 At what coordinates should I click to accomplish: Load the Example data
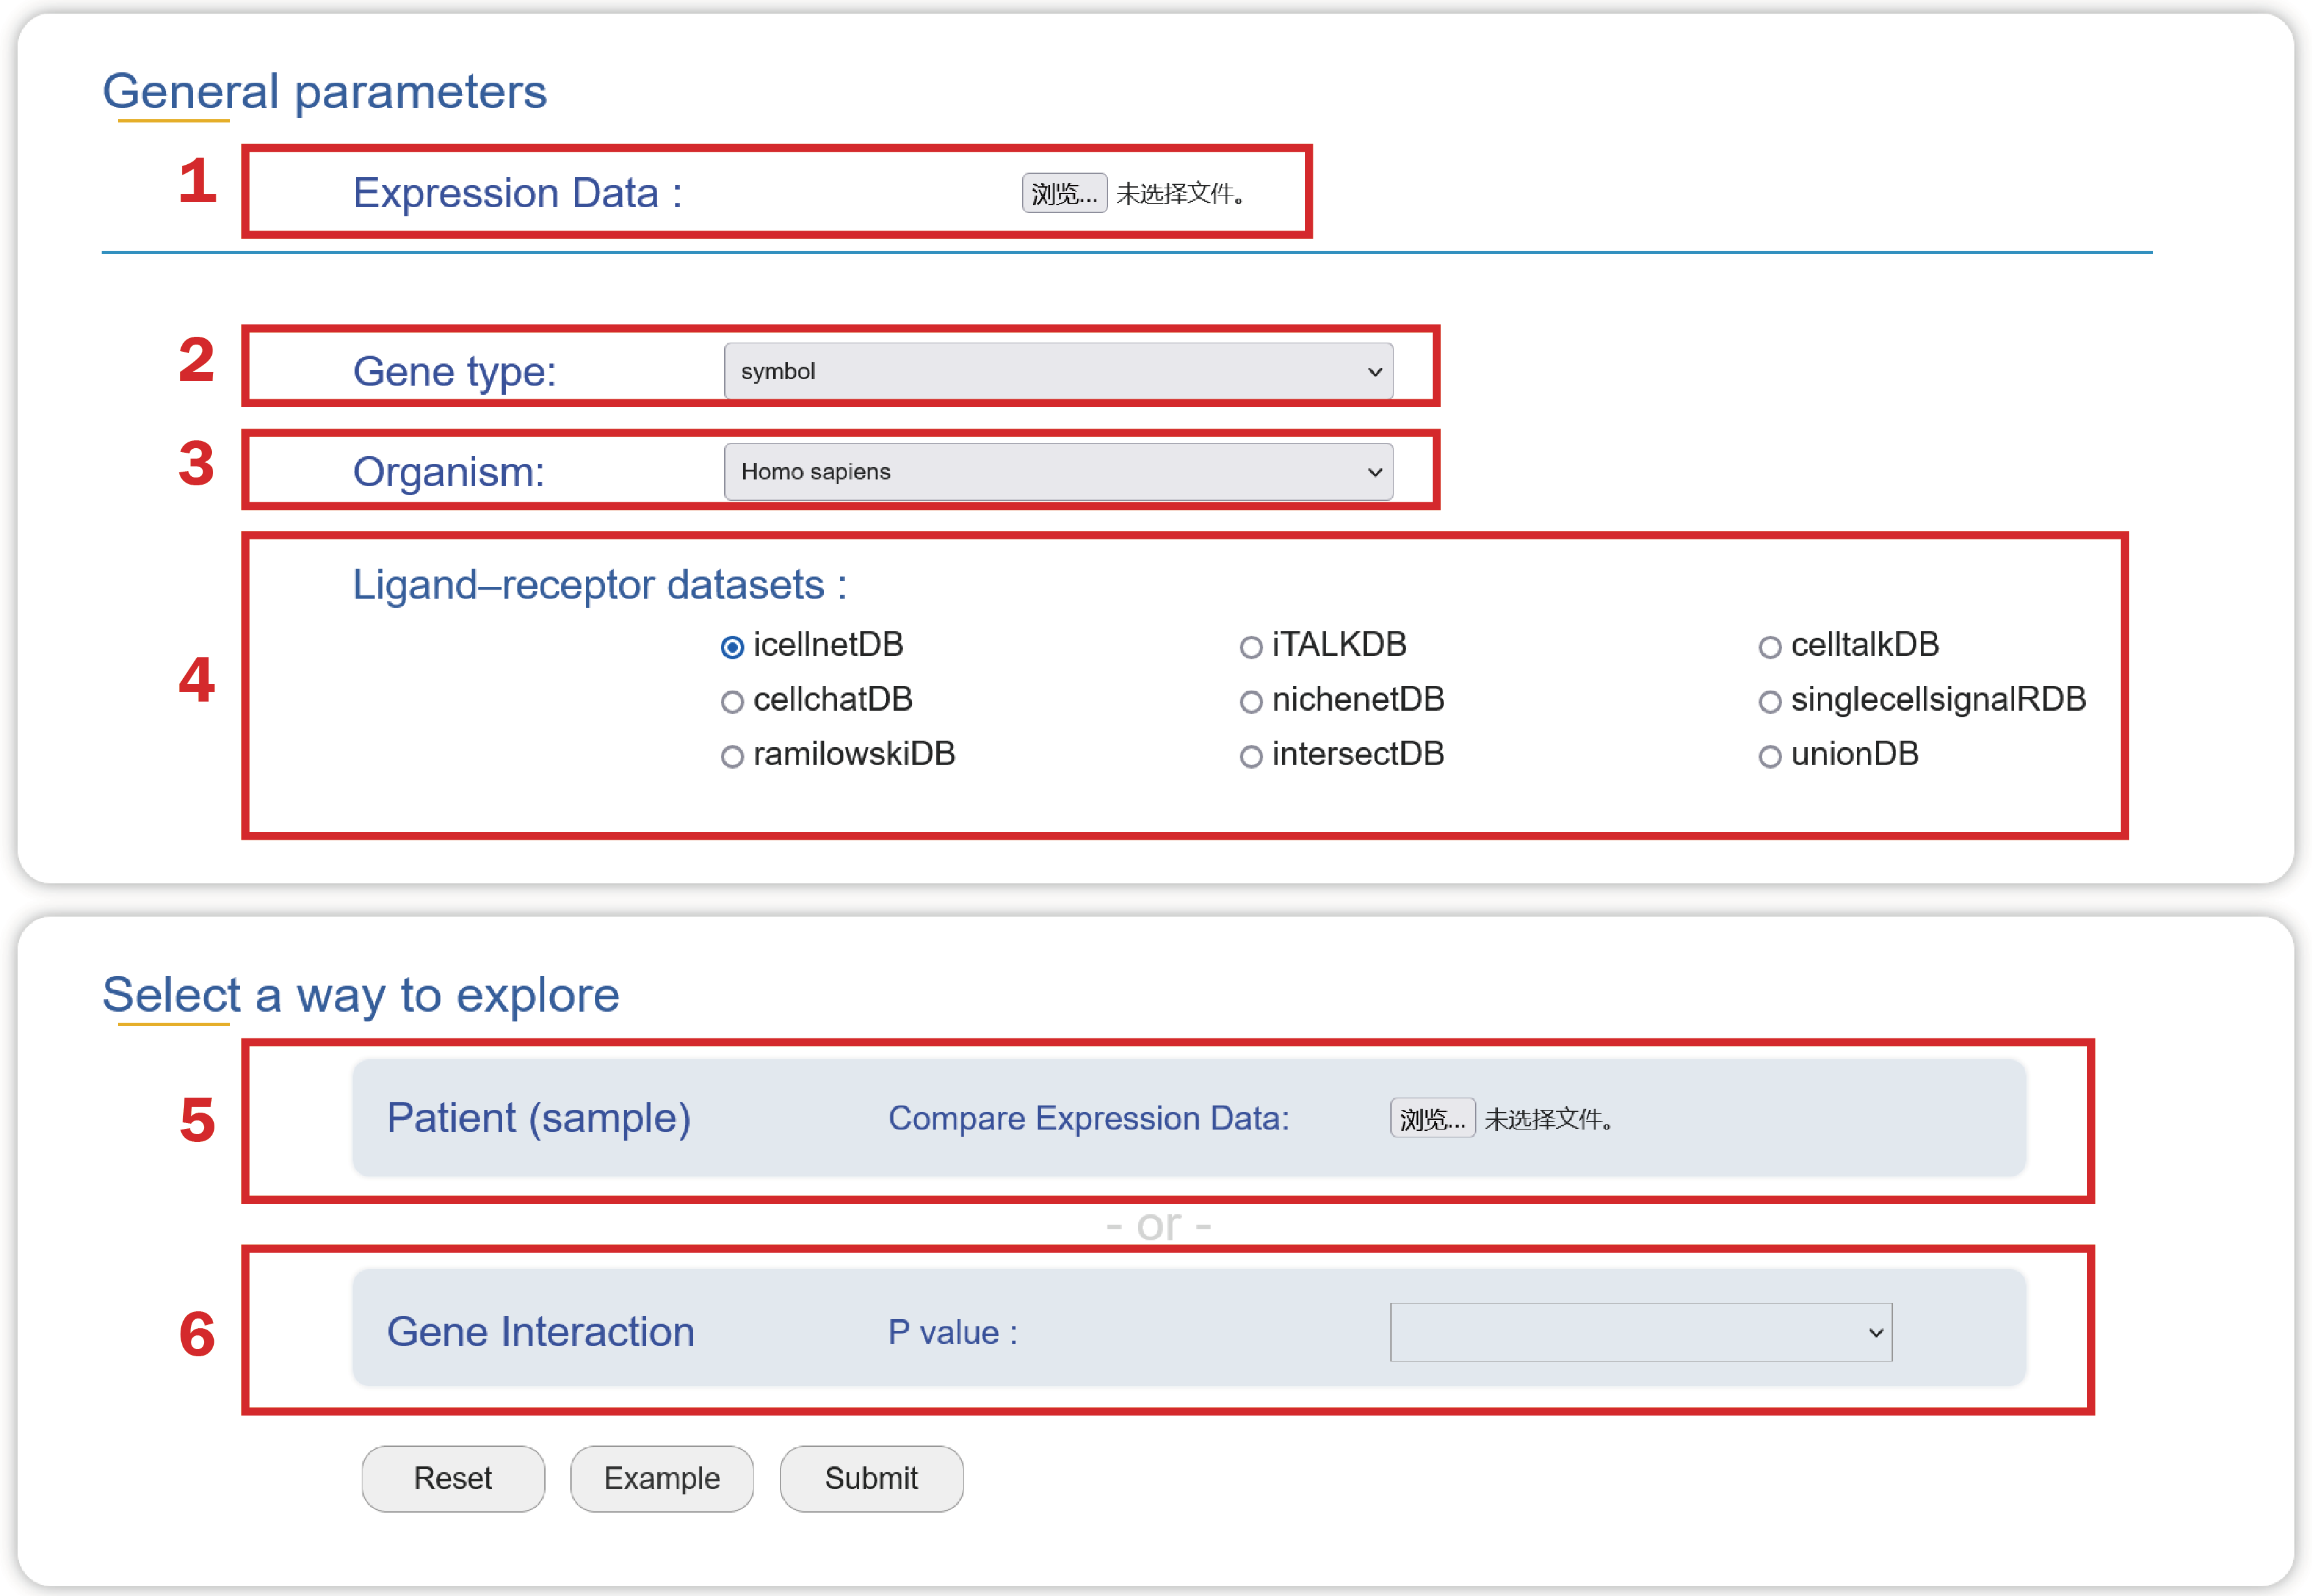662,1478
